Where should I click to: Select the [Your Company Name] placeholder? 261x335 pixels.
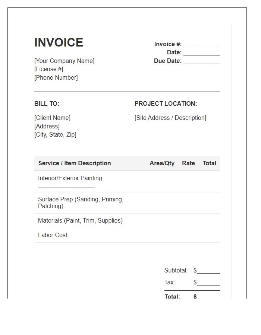(x=64, y=61)
